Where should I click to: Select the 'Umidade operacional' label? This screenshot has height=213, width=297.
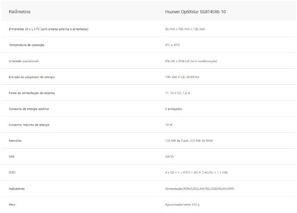pos(24,61)
